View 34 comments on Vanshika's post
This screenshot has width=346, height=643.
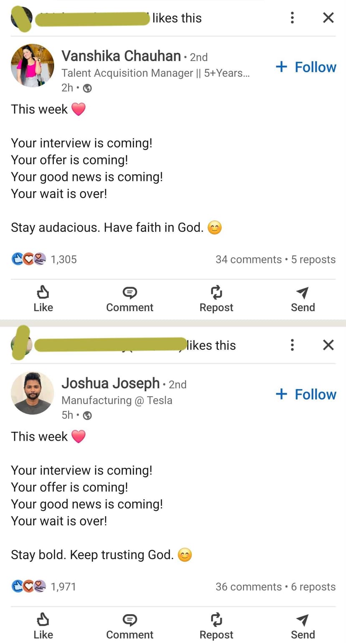coord(248,260)
